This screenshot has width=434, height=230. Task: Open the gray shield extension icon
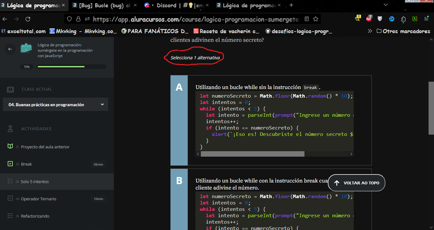click(380, 19)
